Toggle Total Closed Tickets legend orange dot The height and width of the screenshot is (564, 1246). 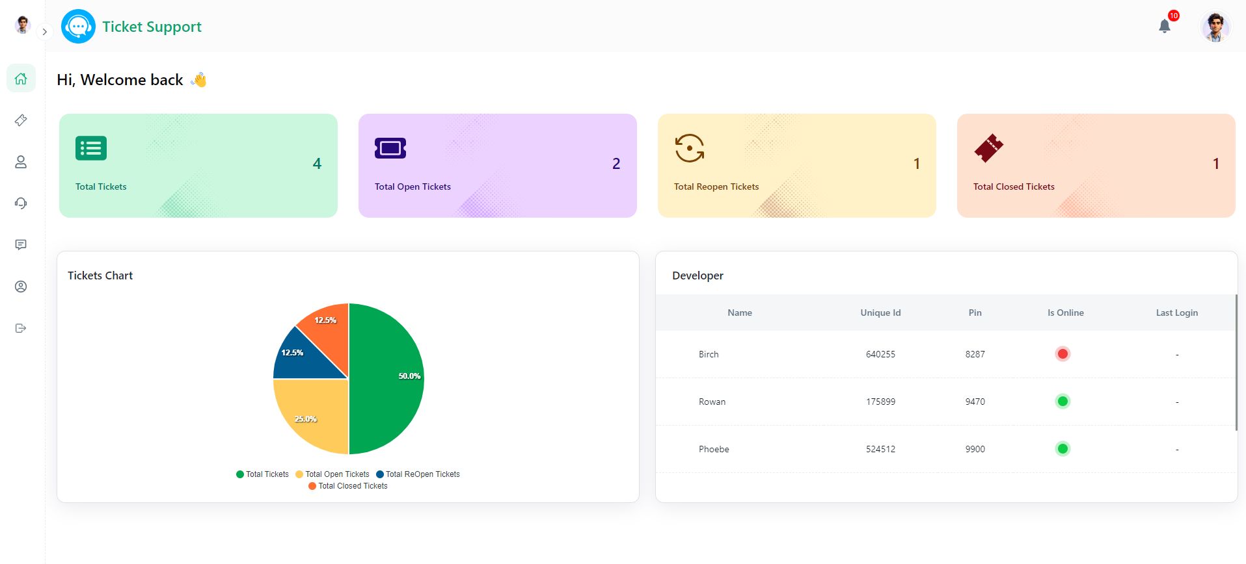(x=312, y=486)
